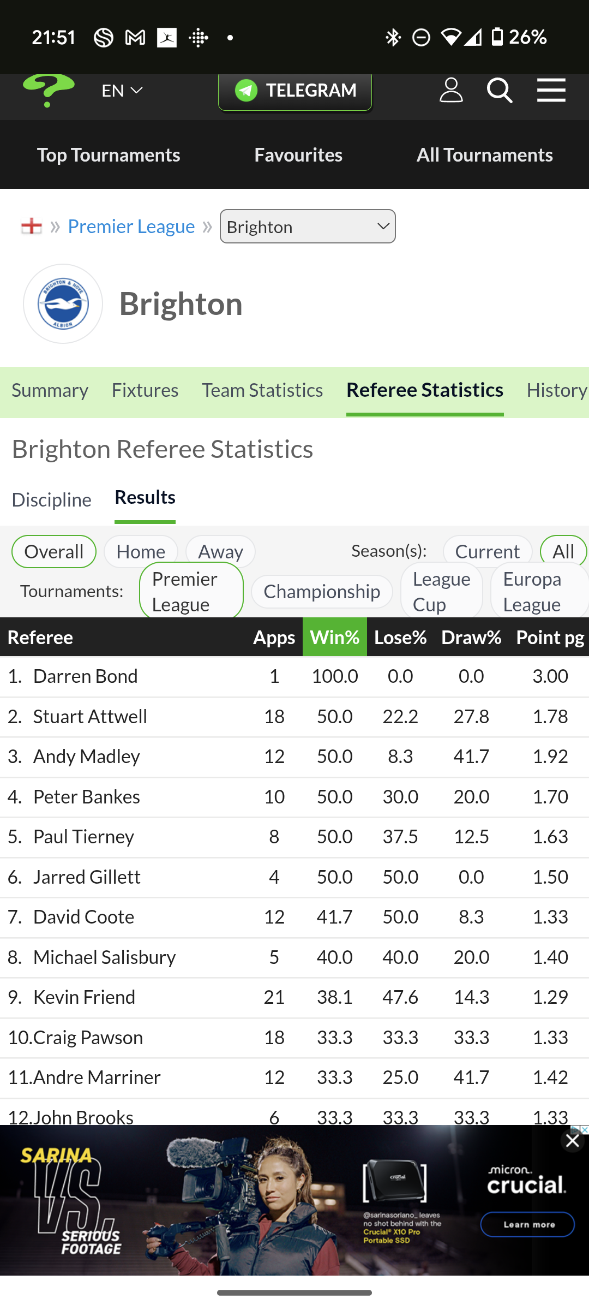Select the Away results filter
The width and height of the screenshot is (589, 1310).
point(220,551)
